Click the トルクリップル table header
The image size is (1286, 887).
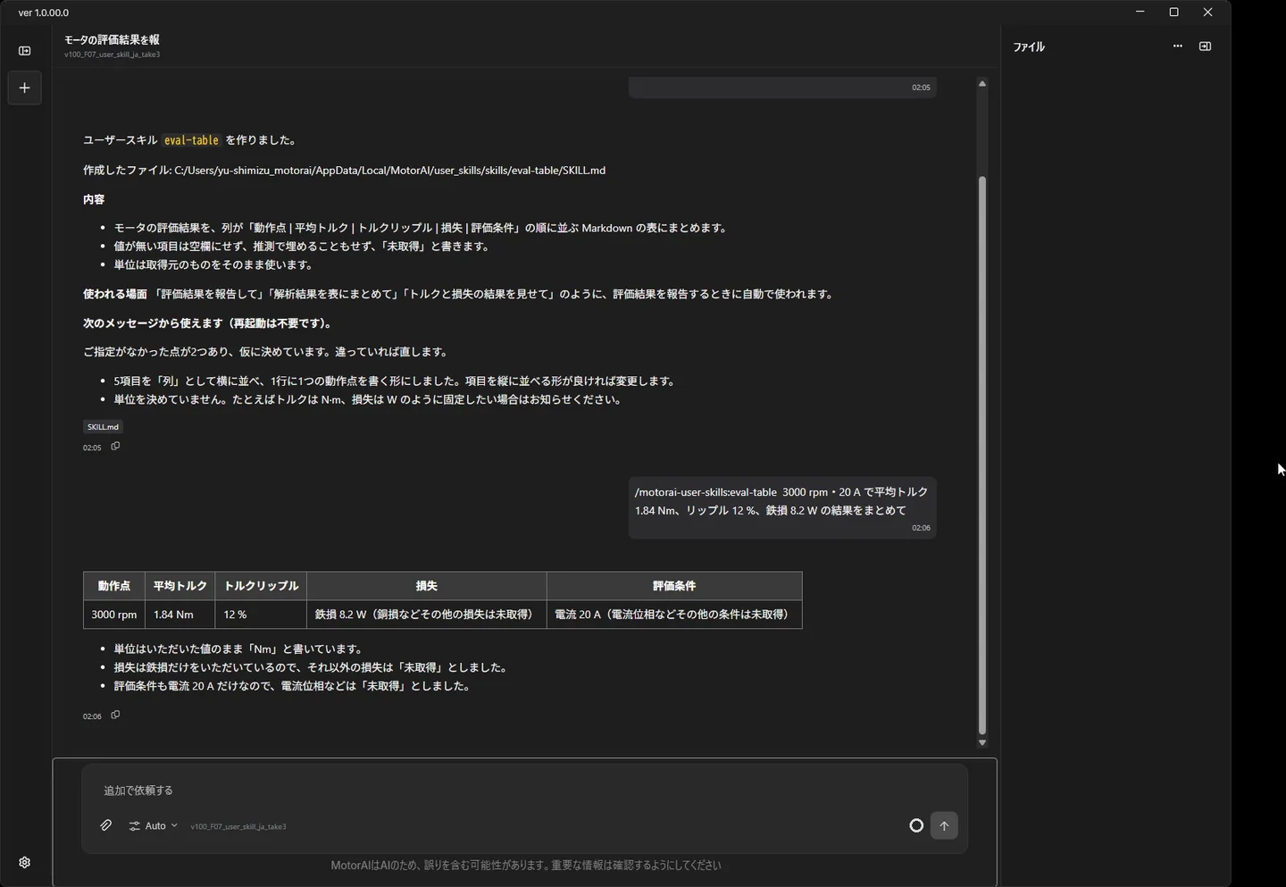[x=261, y=586]
